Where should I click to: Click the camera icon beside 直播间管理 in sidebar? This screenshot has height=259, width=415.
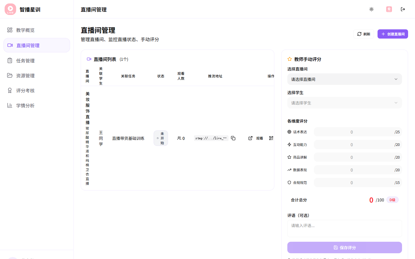pyautogui.click(x=10, y=45)
